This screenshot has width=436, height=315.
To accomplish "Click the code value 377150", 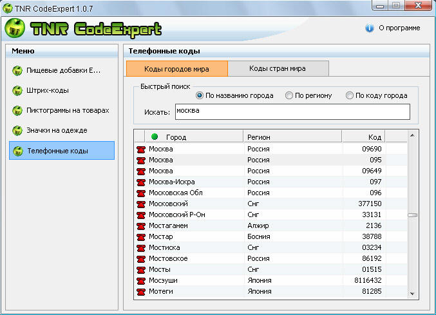I will [x=370, y=204].
